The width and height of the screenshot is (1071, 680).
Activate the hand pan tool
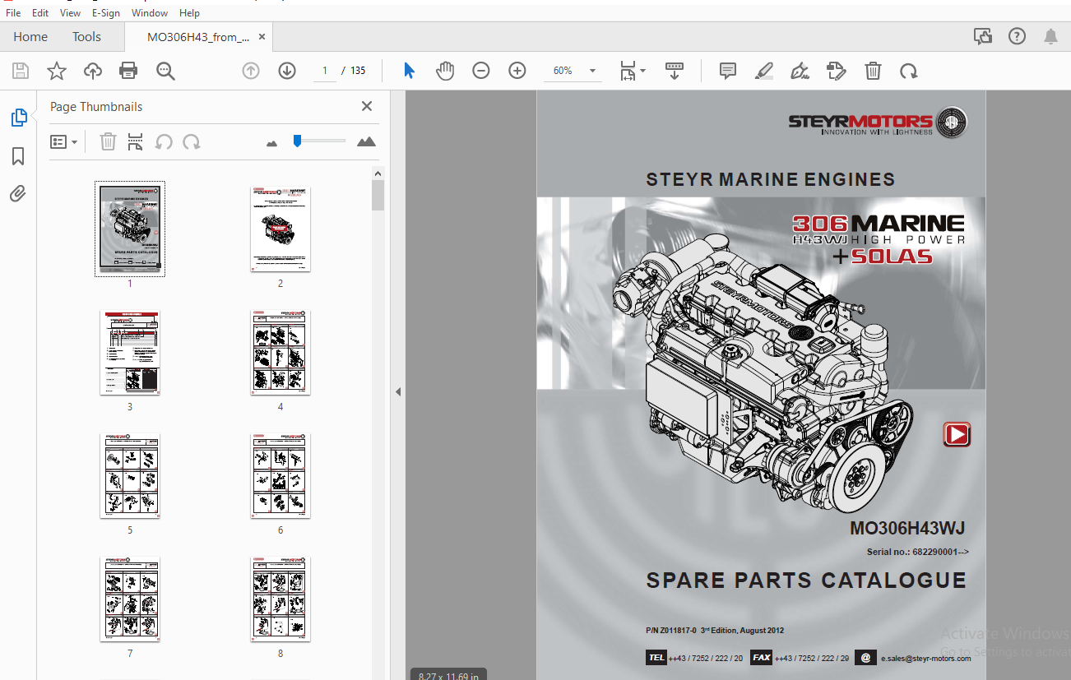(x=445, y=71)
